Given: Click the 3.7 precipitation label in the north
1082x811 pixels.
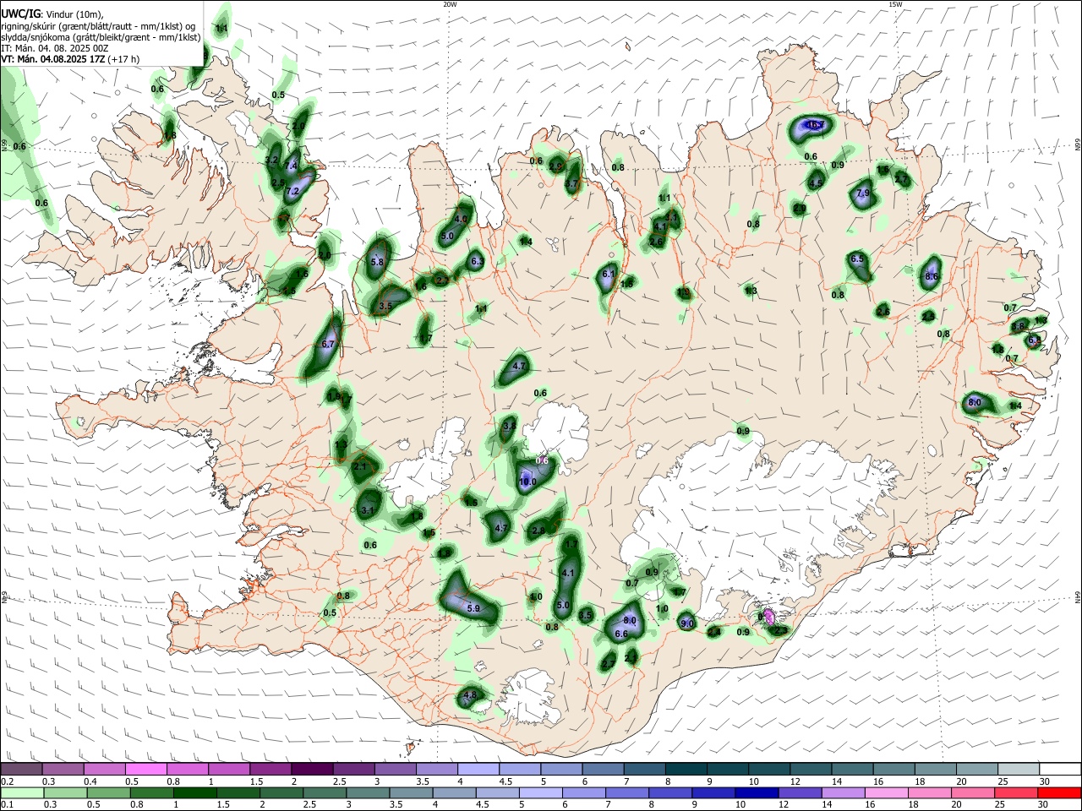Looking at the screenshot, I should click(x=571, y=183).
